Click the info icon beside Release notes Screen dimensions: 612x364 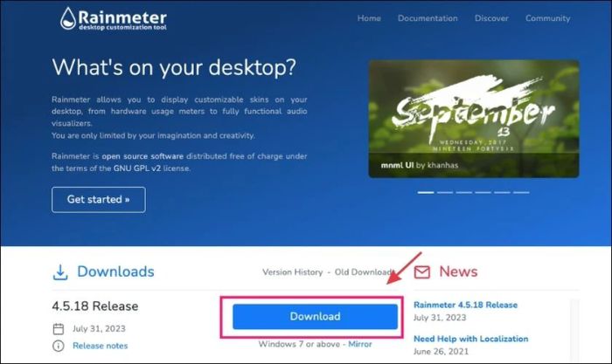tap(59, 346)
